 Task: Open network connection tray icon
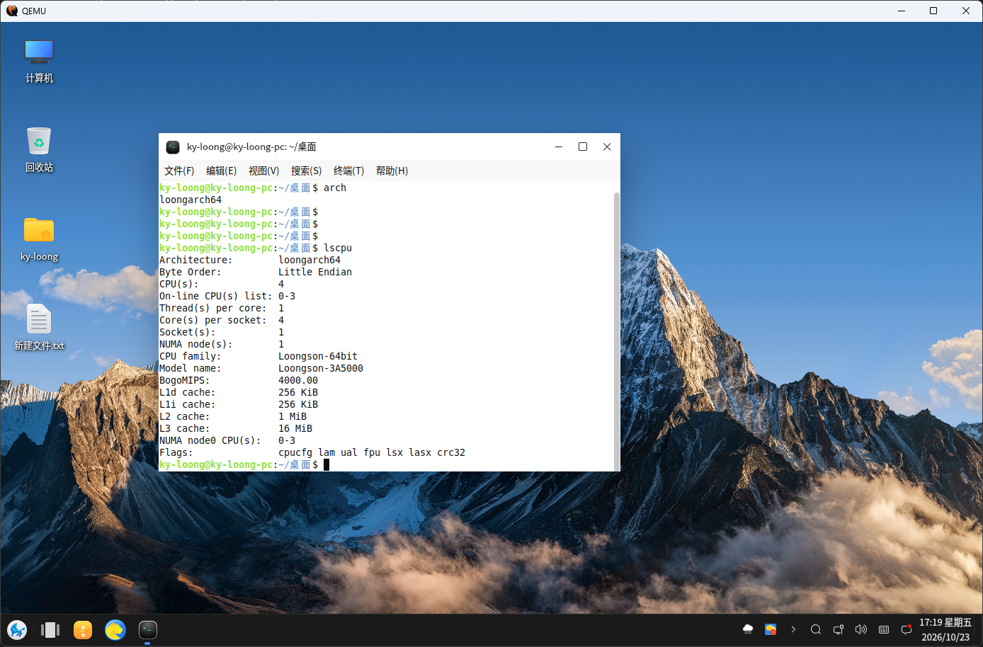click(x=839, y=629)
